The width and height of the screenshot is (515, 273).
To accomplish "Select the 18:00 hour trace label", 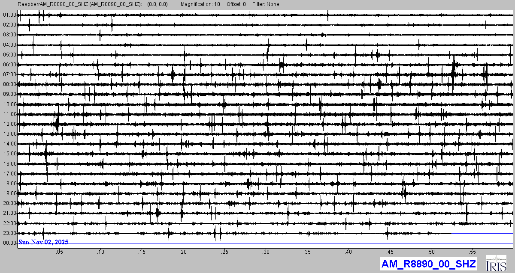I will [9, 184].
